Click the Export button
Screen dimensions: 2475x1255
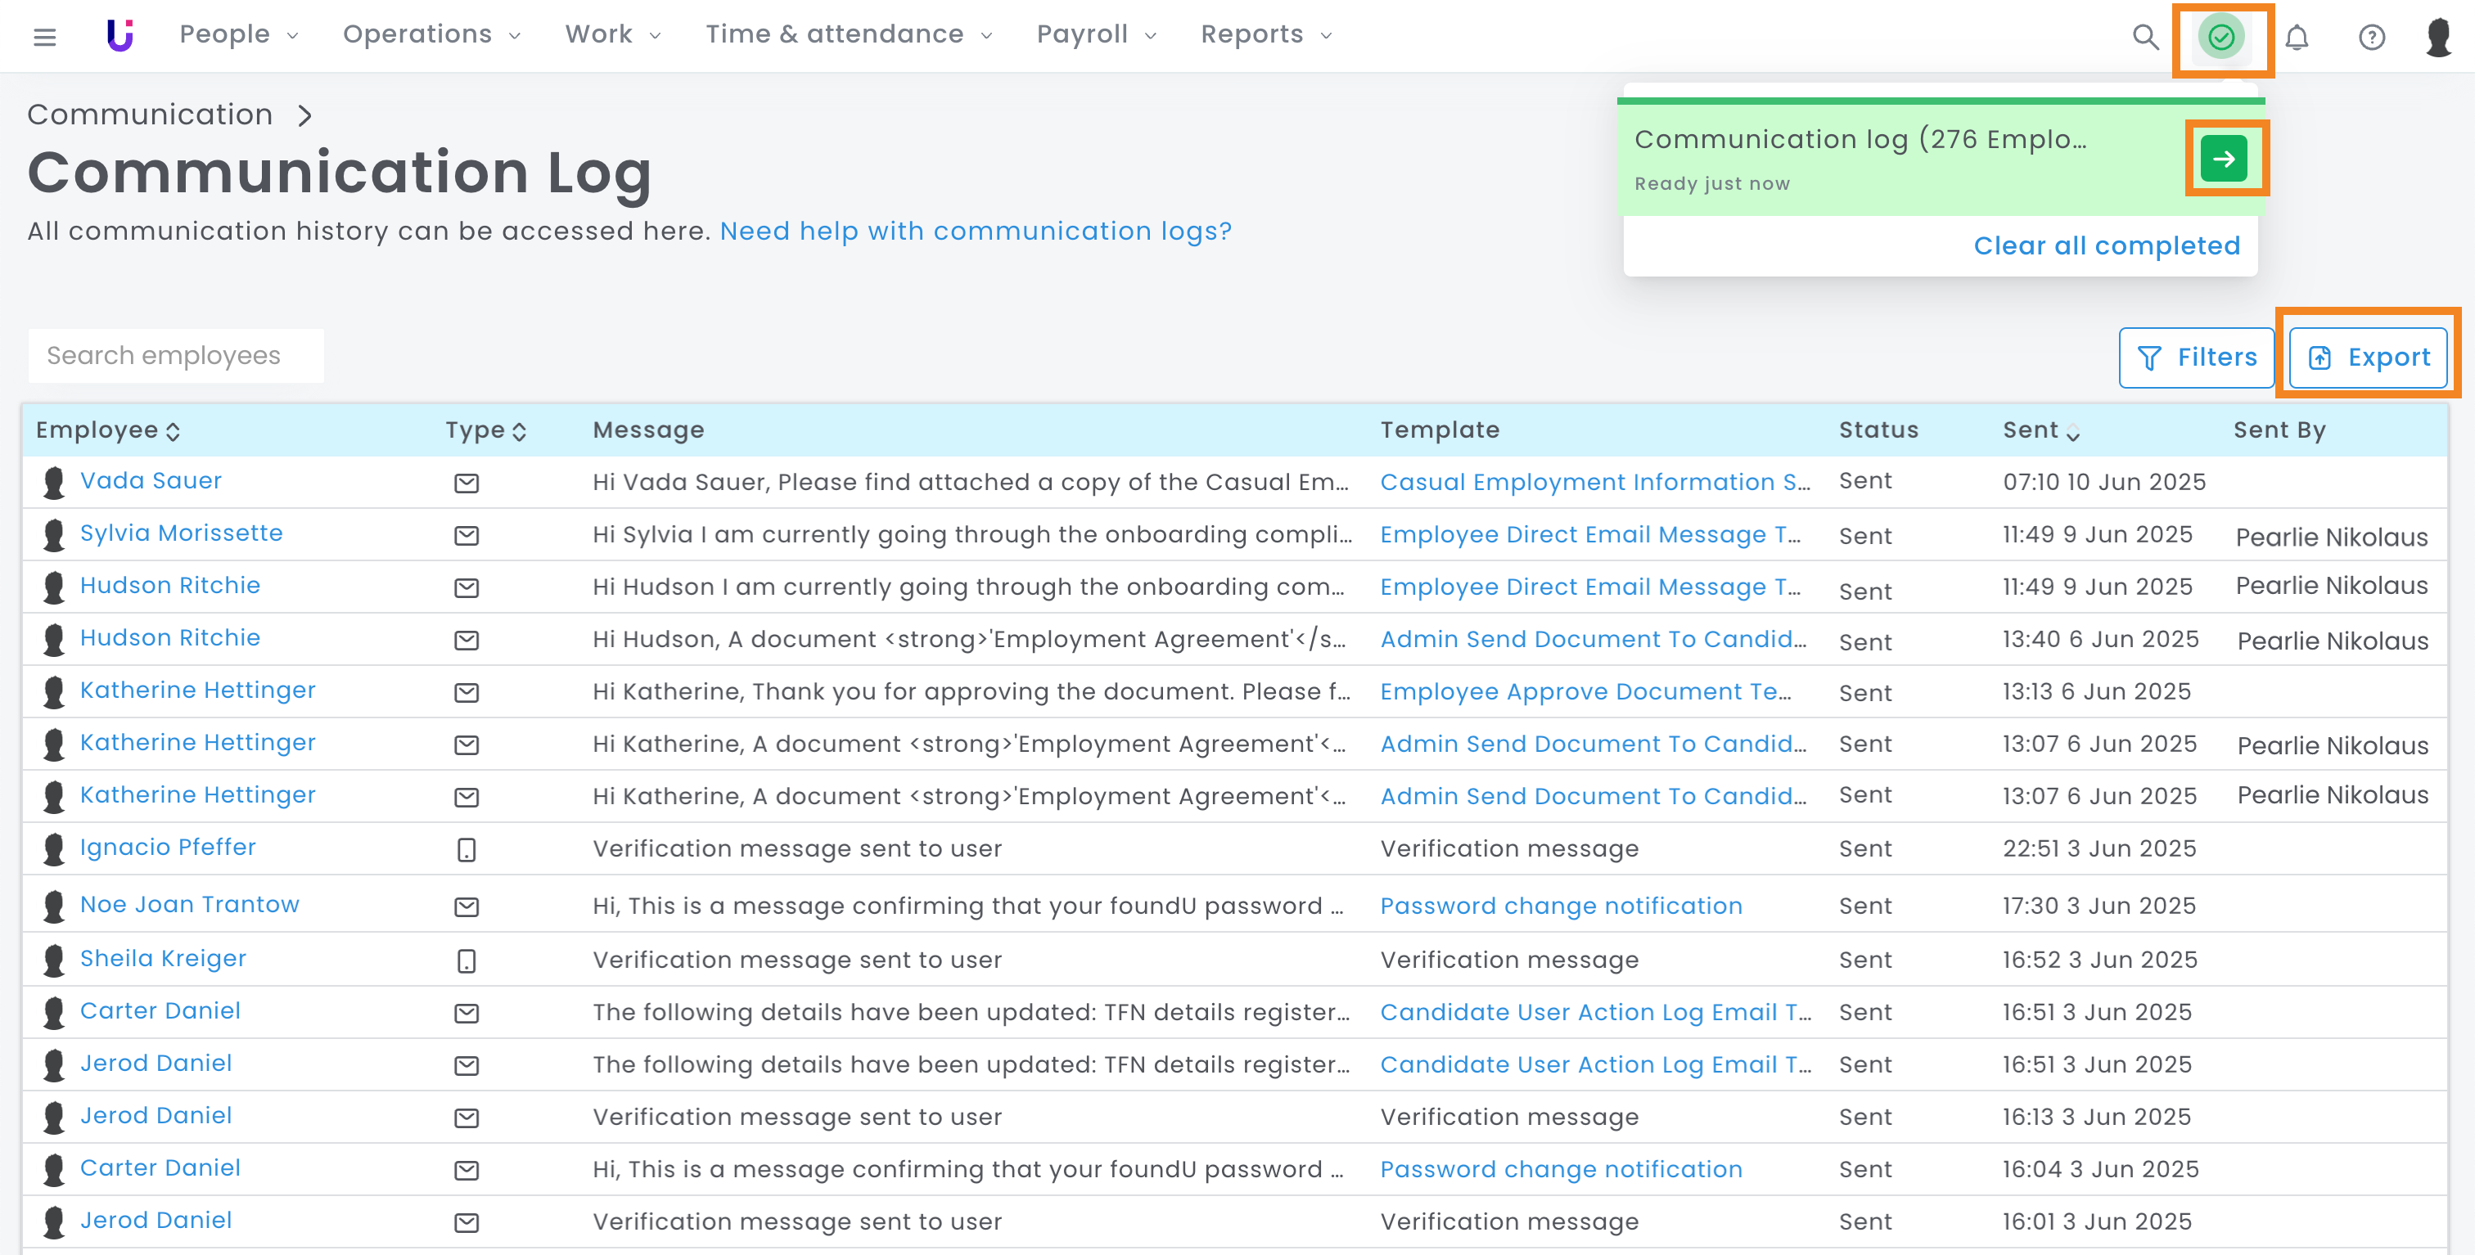2369,358
